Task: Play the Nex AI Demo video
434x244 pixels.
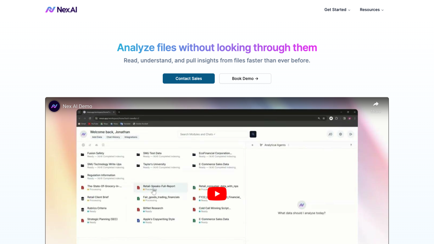Action: [217, 194]
